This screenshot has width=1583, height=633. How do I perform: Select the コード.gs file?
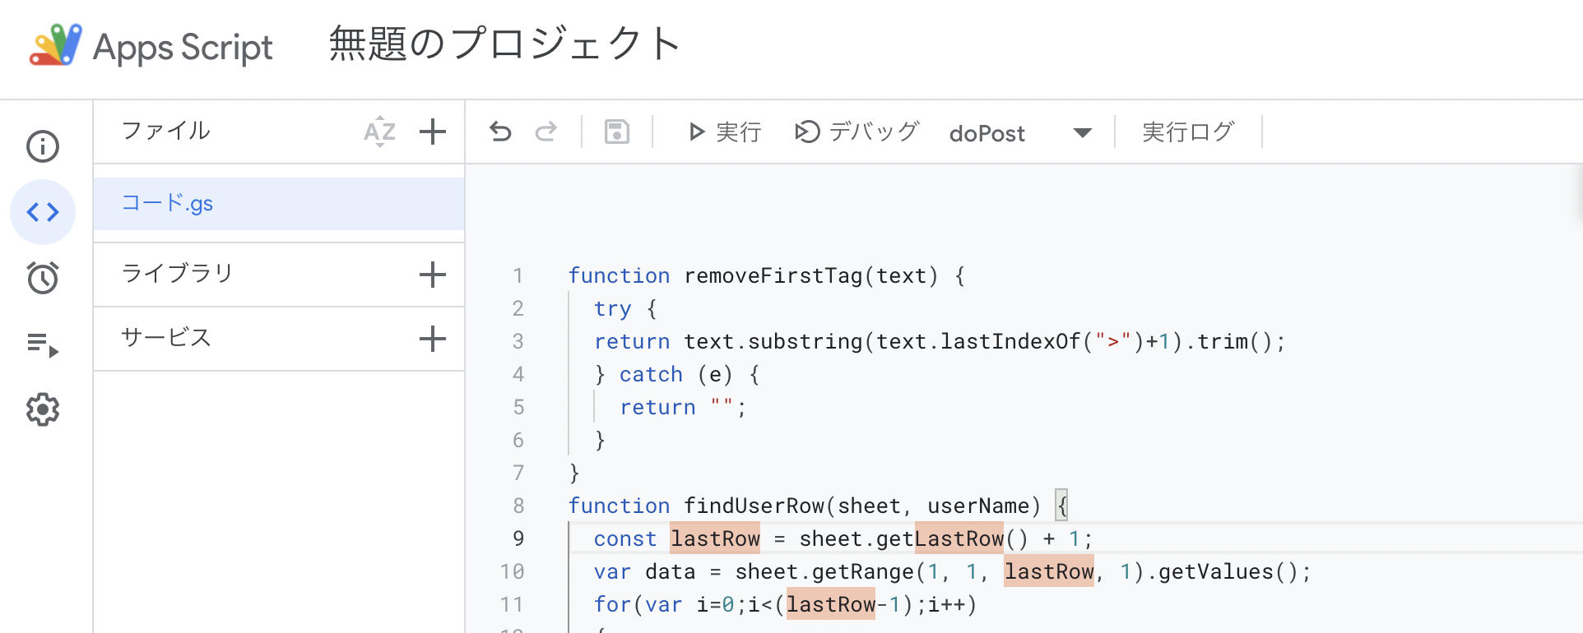(x=279, y=203)
